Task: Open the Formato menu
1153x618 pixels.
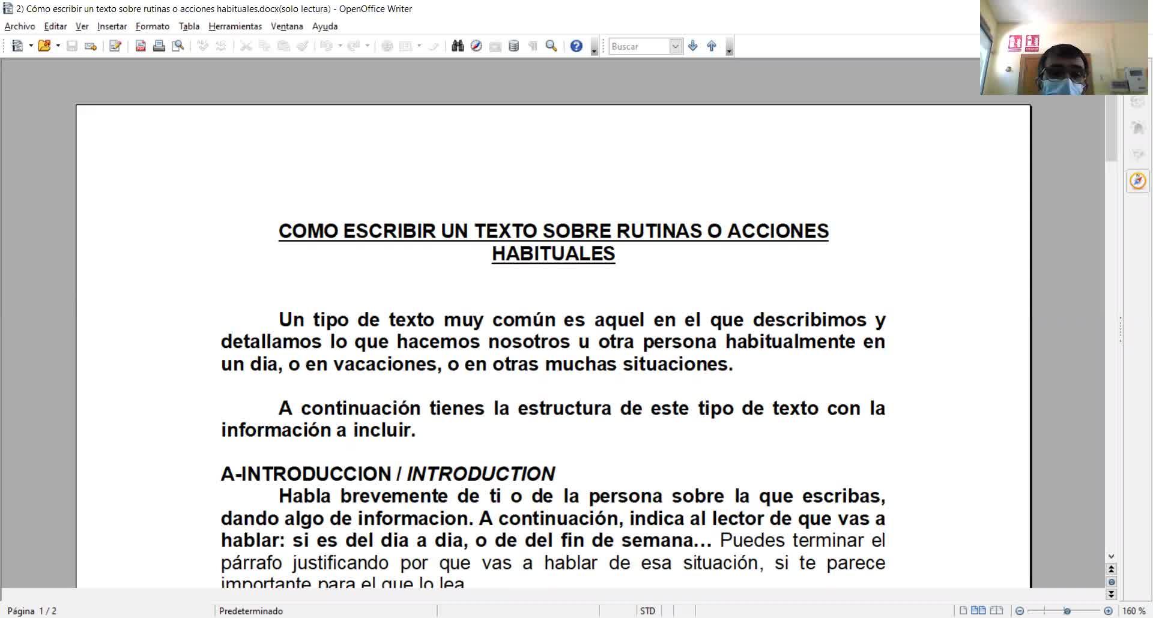Action: click(x=153, y=26)
